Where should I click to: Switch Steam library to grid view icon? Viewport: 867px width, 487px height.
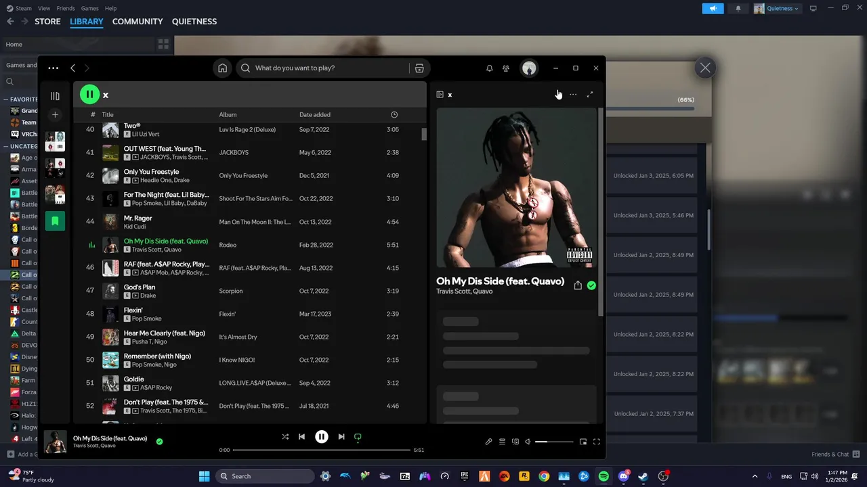tap(163, 45)
